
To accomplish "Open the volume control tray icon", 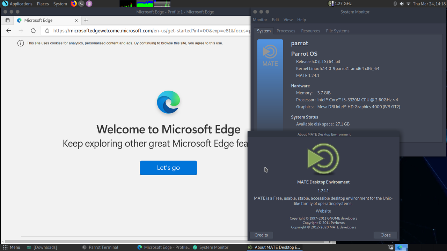I will [x=402, y=4].
